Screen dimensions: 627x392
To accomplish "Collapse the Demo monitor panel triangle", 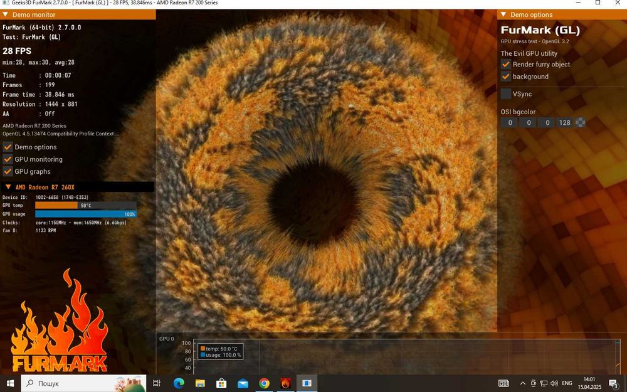I will coord(5,14).
